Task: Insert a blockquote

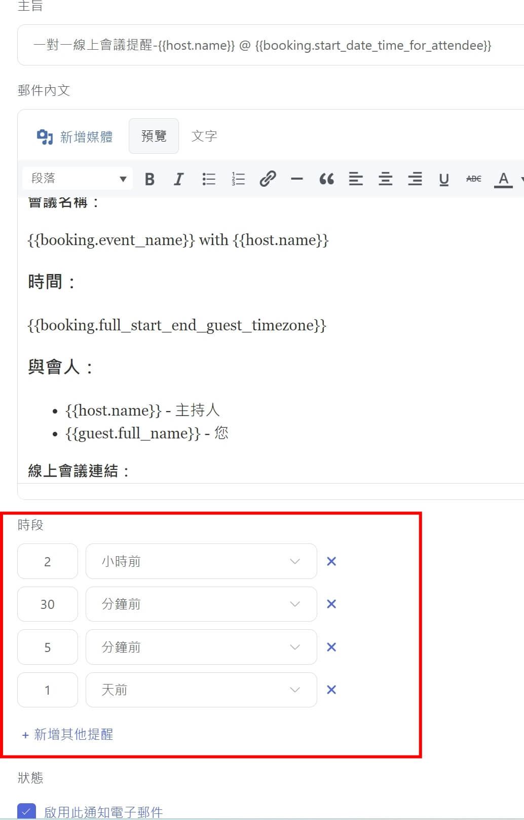Action: [x=326, y=179]
